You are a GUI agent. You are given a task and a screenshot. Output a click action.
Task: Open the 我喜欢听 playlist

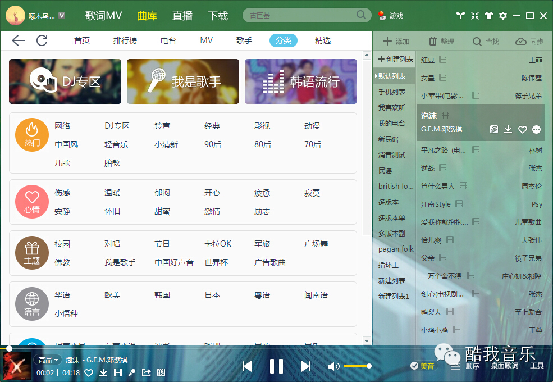click(392, 108)
